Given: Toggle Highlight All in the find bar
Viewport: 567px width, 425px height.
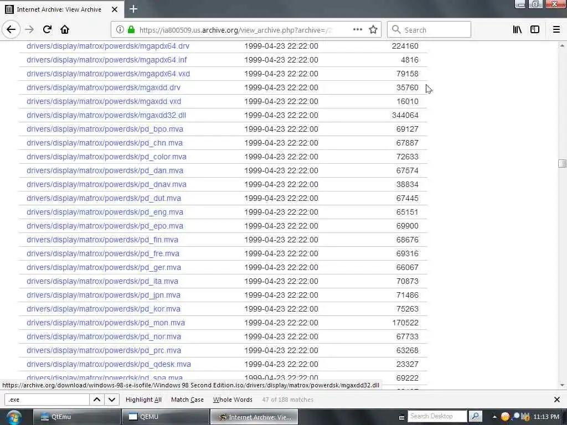Looking at the screenshot, I should click(143, 400).
